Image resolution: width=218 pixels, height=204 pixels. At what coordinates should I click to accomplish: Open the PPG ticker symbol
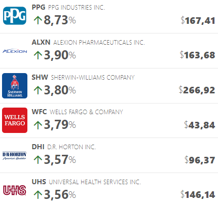(39, 7)
